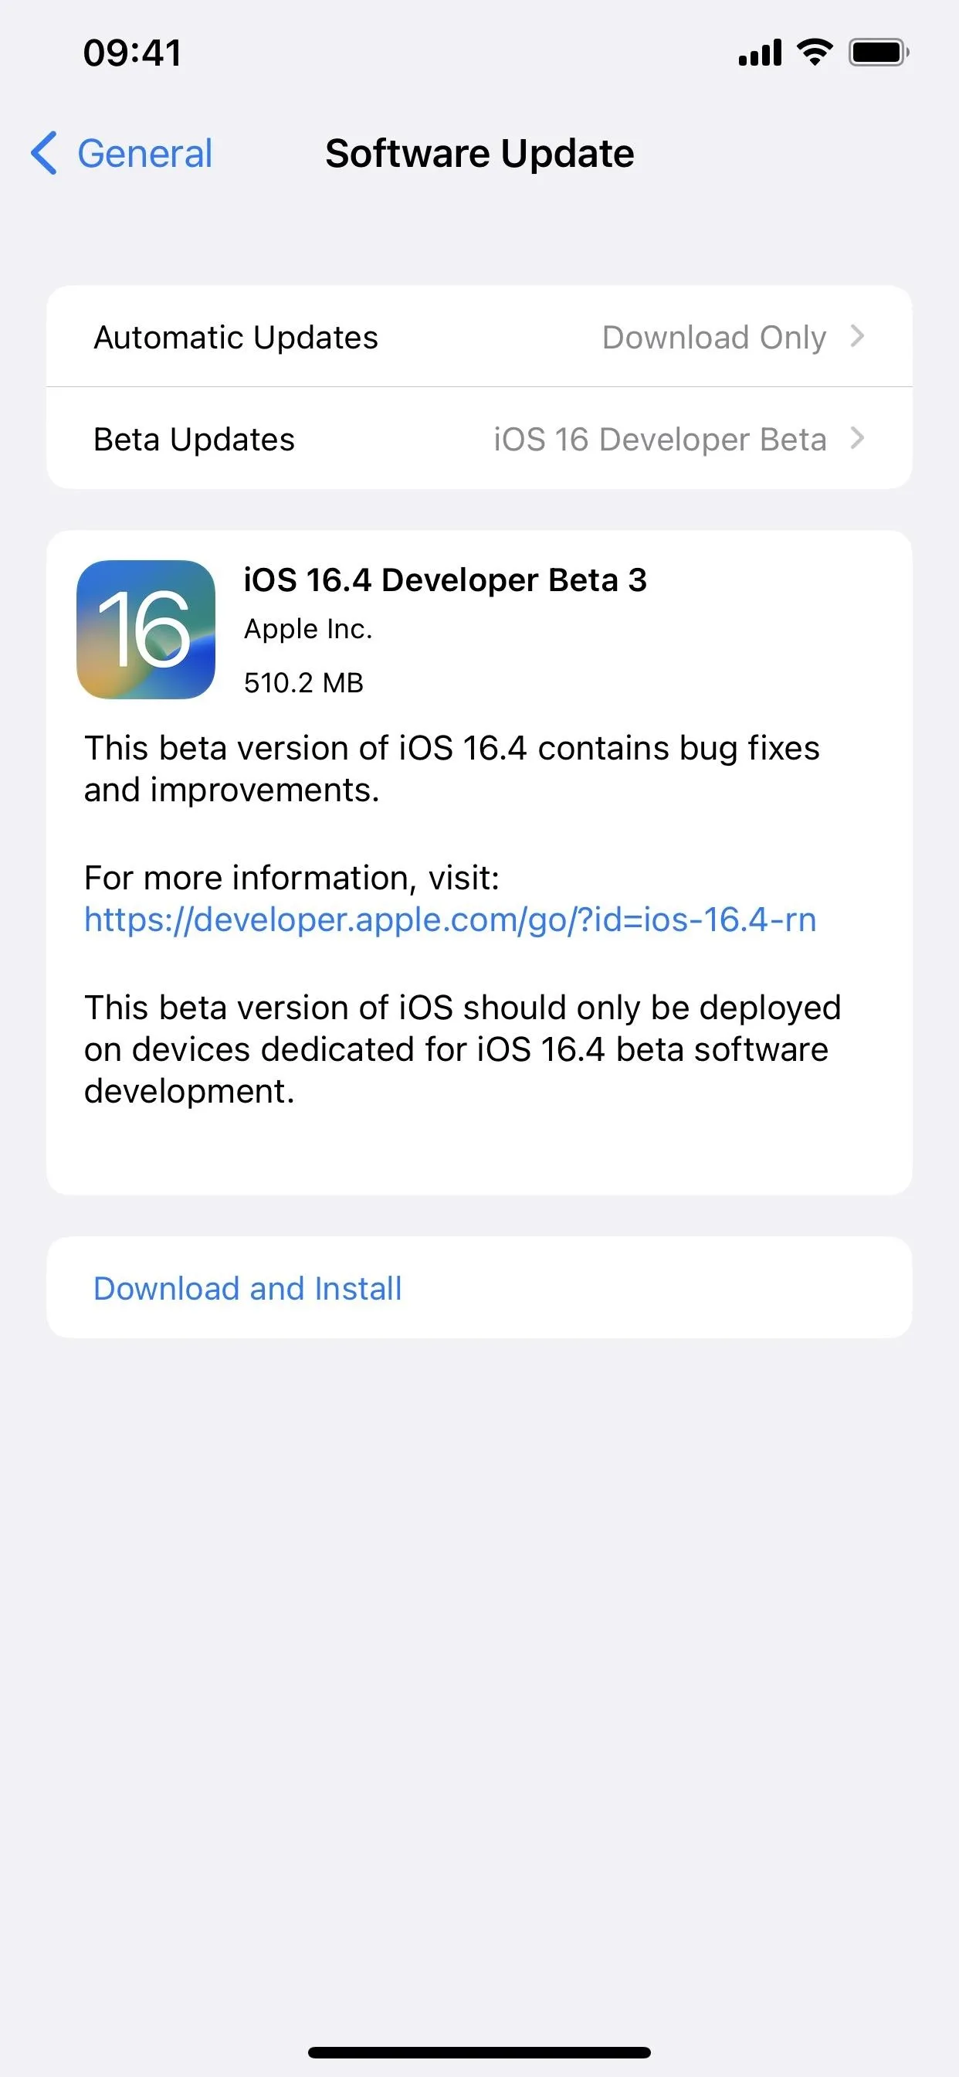Screen dimensions: 959x2077
Task: Expand Beta Updates chevron
Action: tap(857, 439)
